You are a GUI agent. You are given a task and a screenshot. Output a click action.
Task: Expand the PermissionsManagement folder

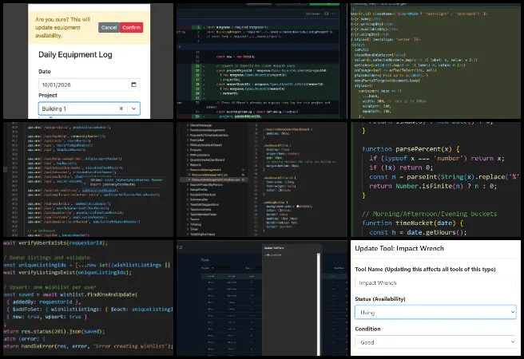point(207,130)
